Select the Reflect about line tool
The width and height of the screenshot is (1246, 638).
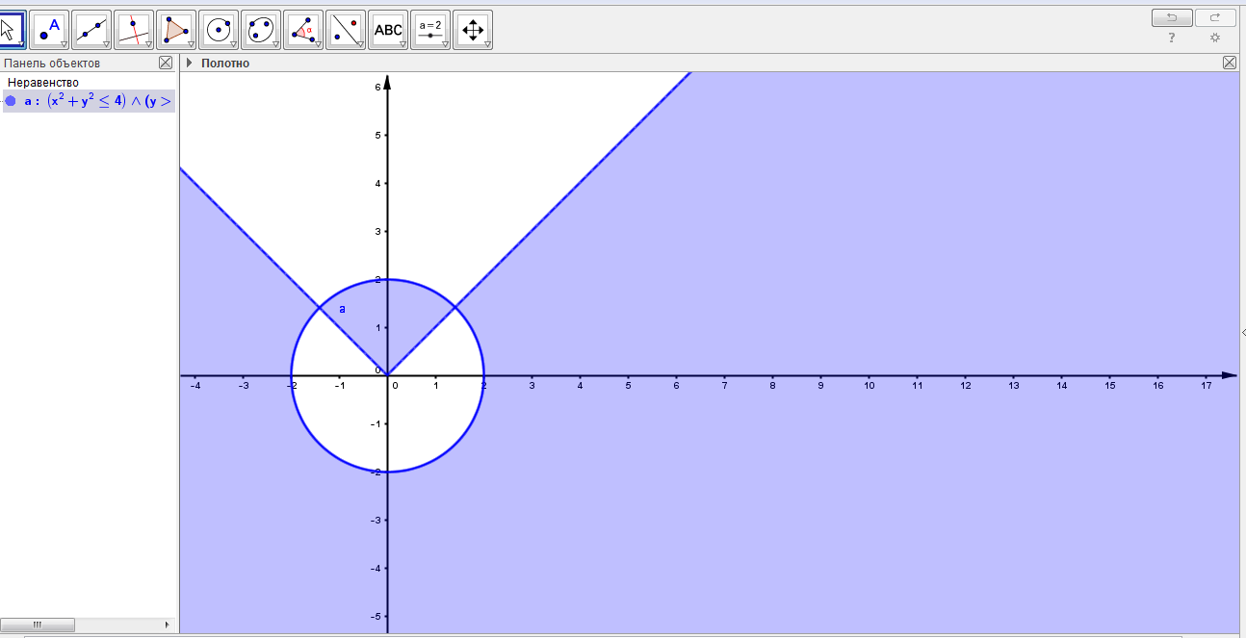(347, 30)
